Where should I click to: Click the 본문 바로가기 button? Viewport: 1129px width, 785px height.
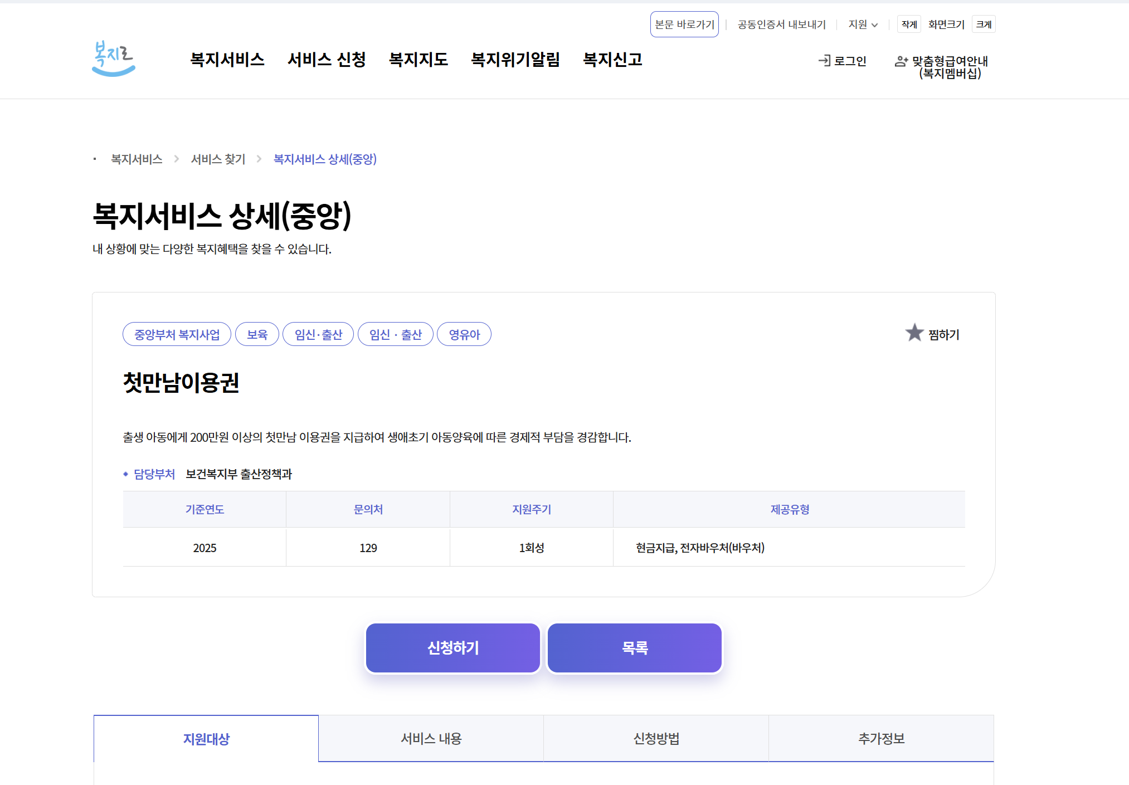coord(684,25)
